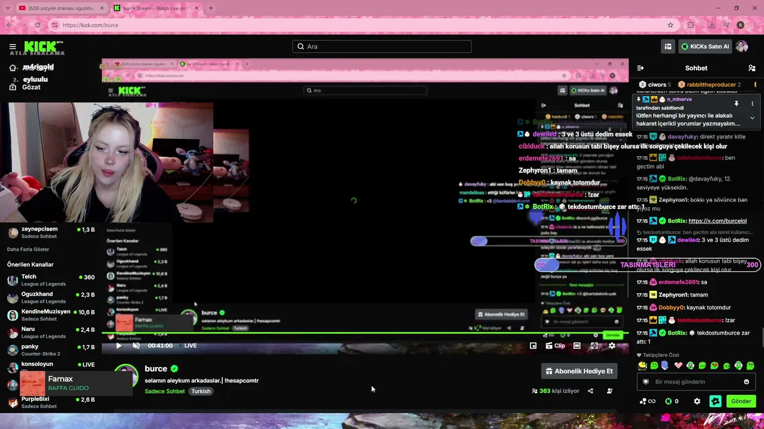Open browser extensions puzzle icon

pyautogui.click(x=691, y=25)
